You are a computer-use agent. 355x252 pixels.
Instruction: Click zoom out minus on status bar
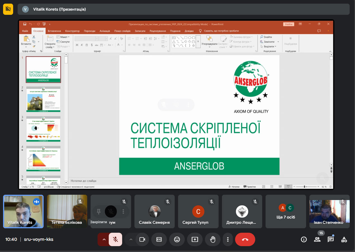point(294,187)
